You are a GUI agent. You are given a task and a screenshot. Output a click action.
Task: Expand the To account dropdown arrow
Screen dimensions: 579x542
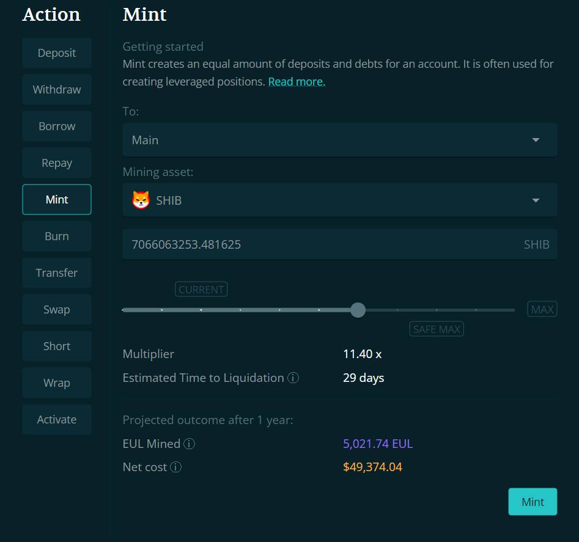[536, 140]
